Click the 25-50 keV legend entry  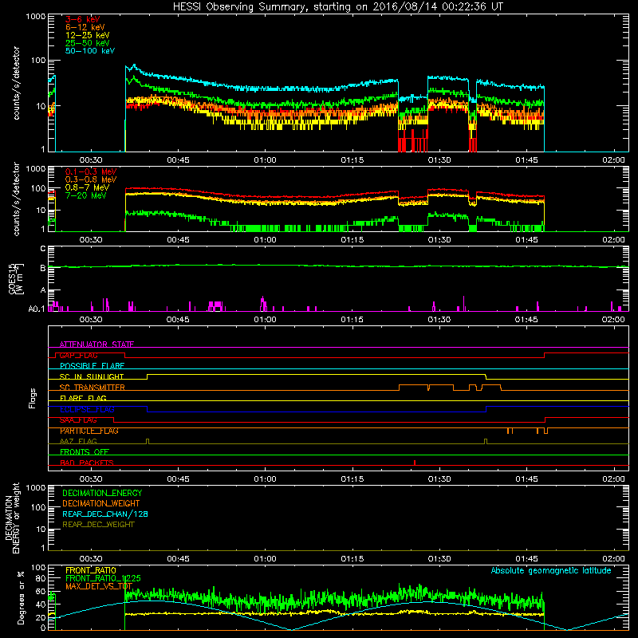point(88,43)
